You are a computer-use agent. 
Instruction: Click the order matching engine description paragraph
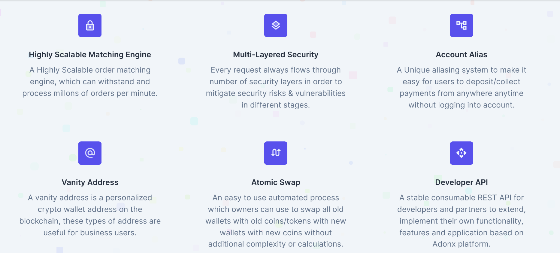tap(90, 82)
